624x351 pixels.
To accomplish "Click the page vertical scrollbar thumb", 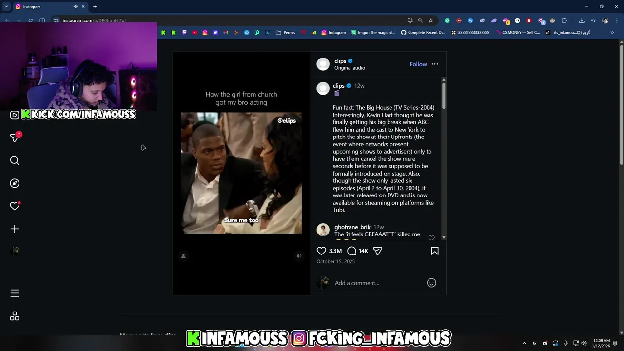I will point(622,105).
